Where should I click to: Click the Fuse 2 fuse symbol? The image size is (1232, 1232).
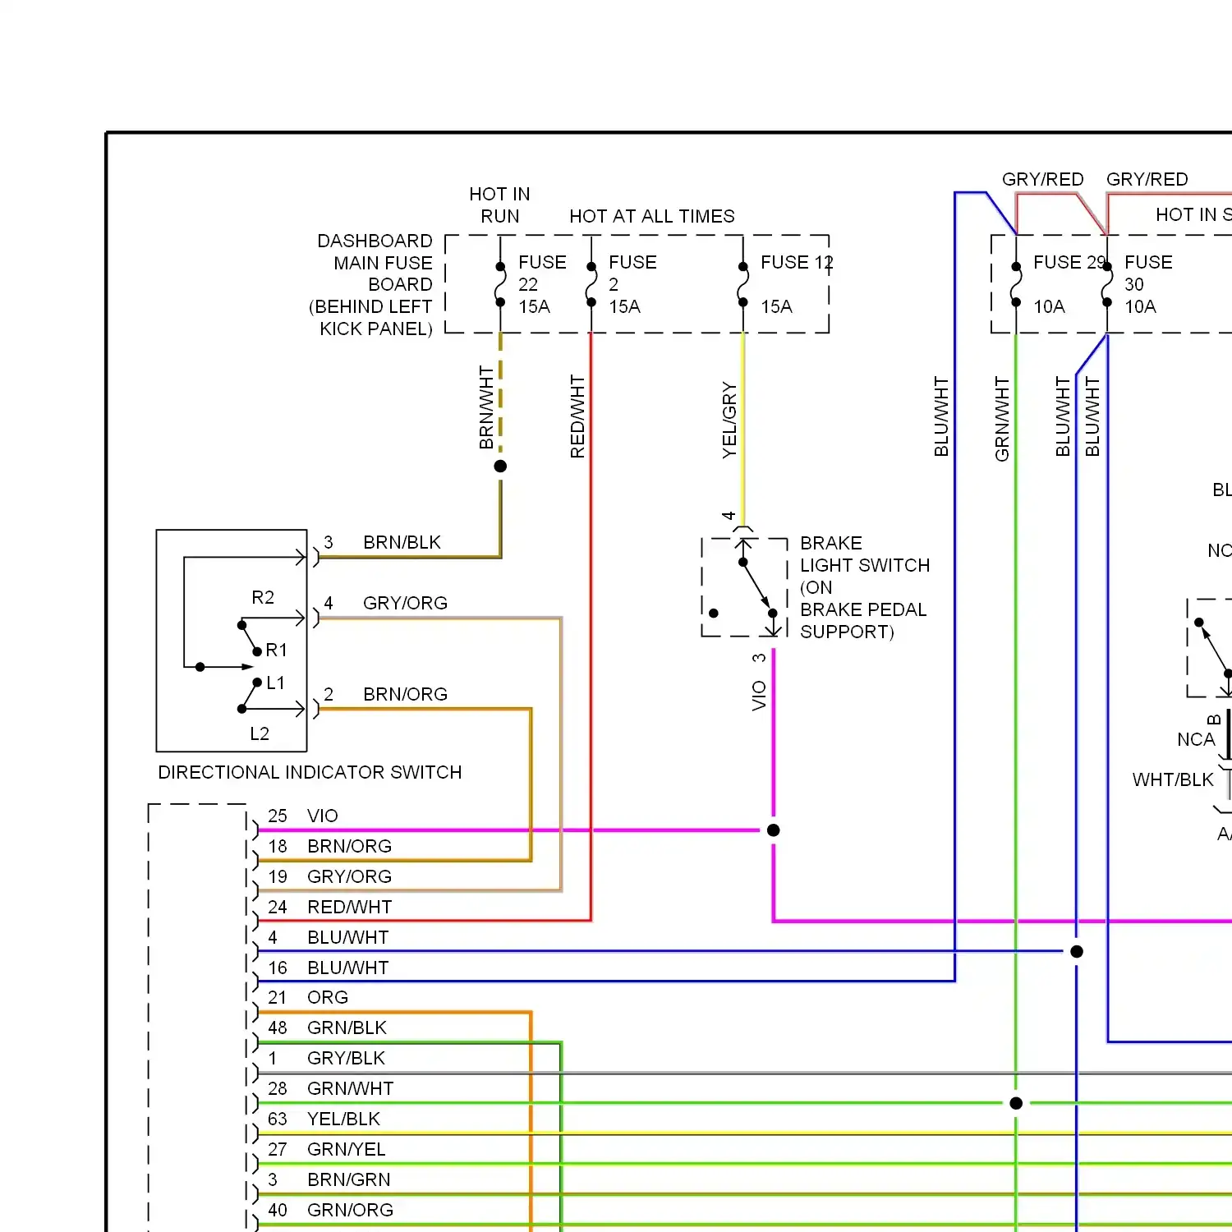click(591, 284)
